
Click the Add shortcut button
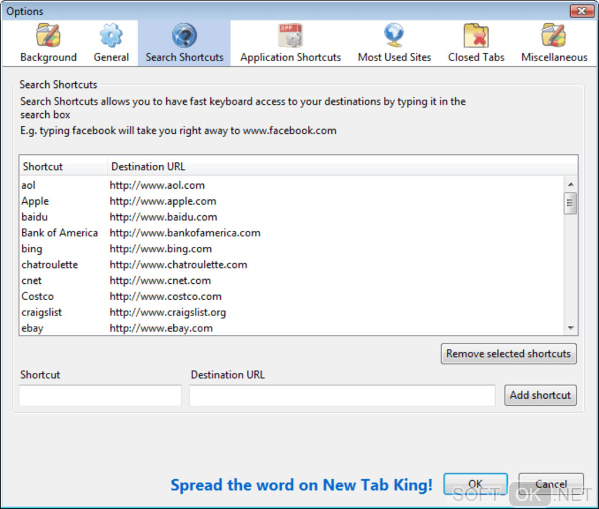(x=540, y=395)
